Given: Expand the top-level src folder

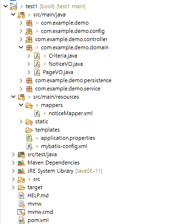Looking at the screenshot, I should click(14, 179).
